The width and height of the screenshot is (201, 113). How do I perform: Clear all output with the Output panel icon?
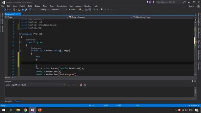pyautogui.click(x=81, y=85)
